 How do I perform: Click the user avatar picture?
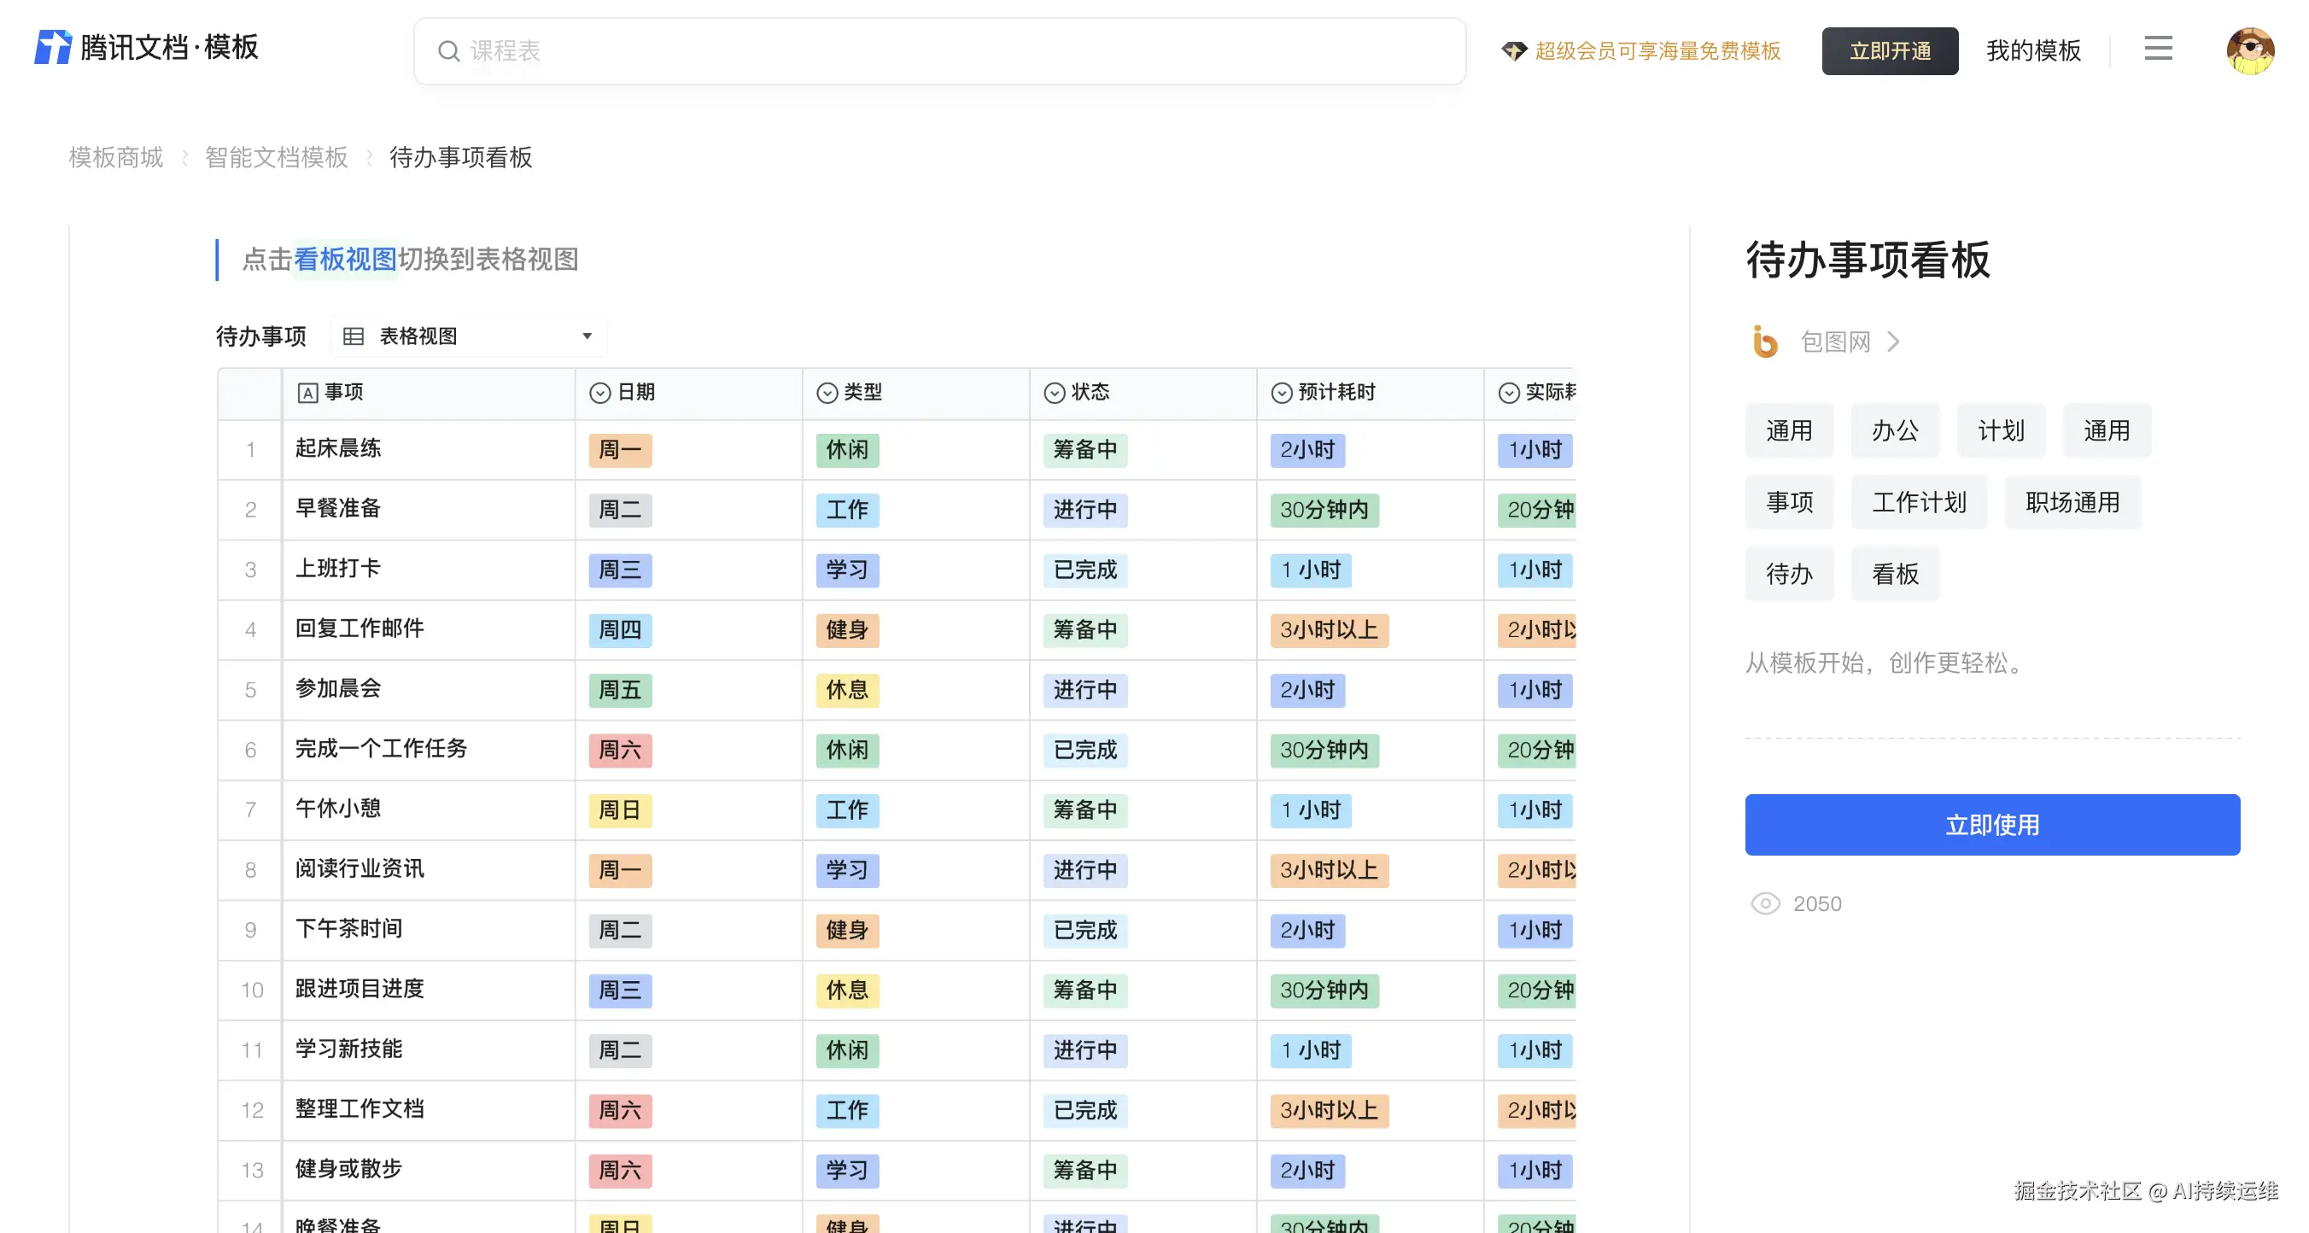[2249, 51]
